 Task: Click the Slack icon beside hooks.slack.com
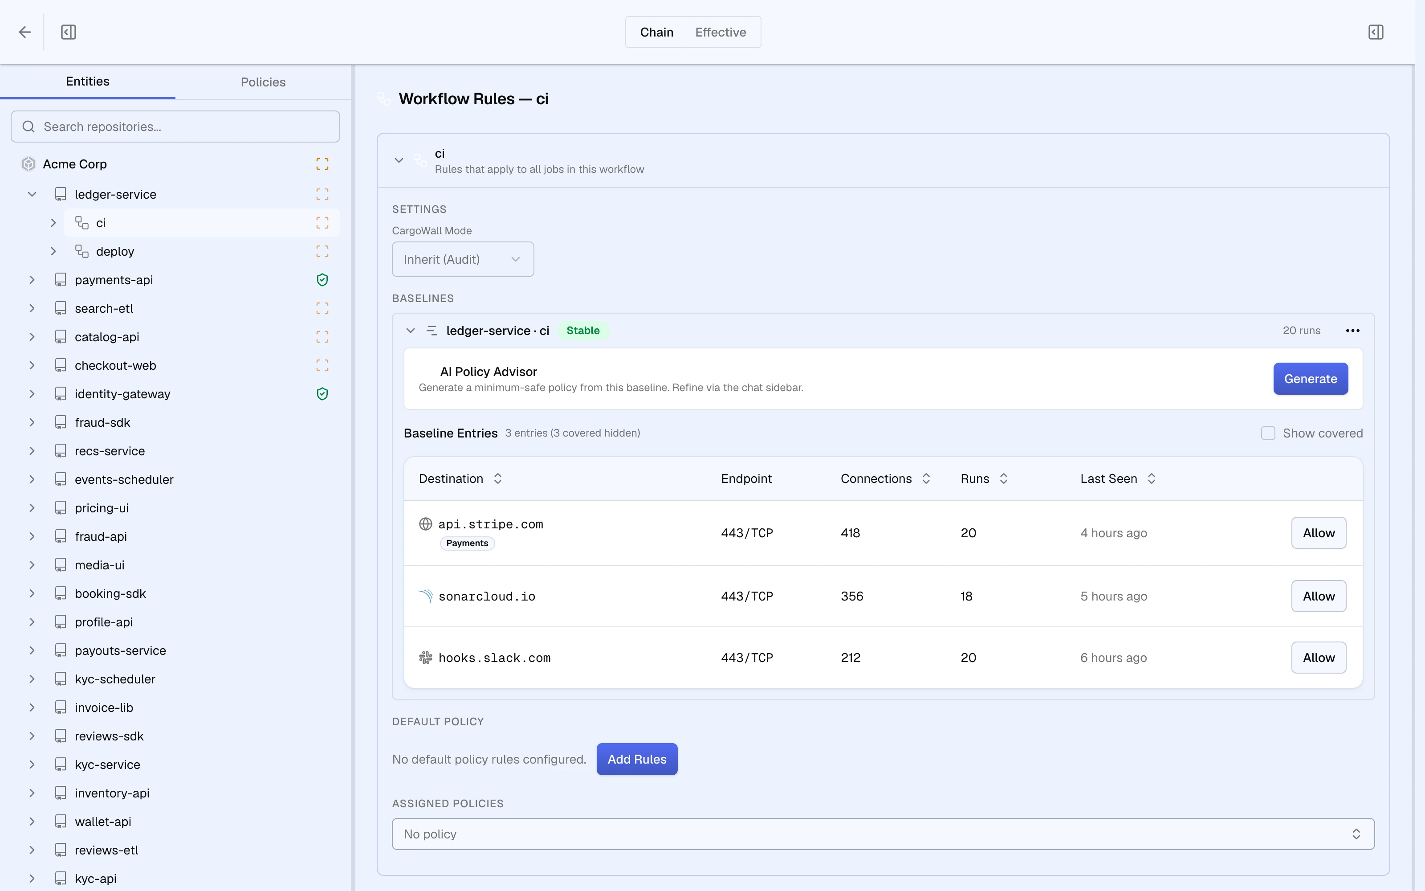point(425,658)
